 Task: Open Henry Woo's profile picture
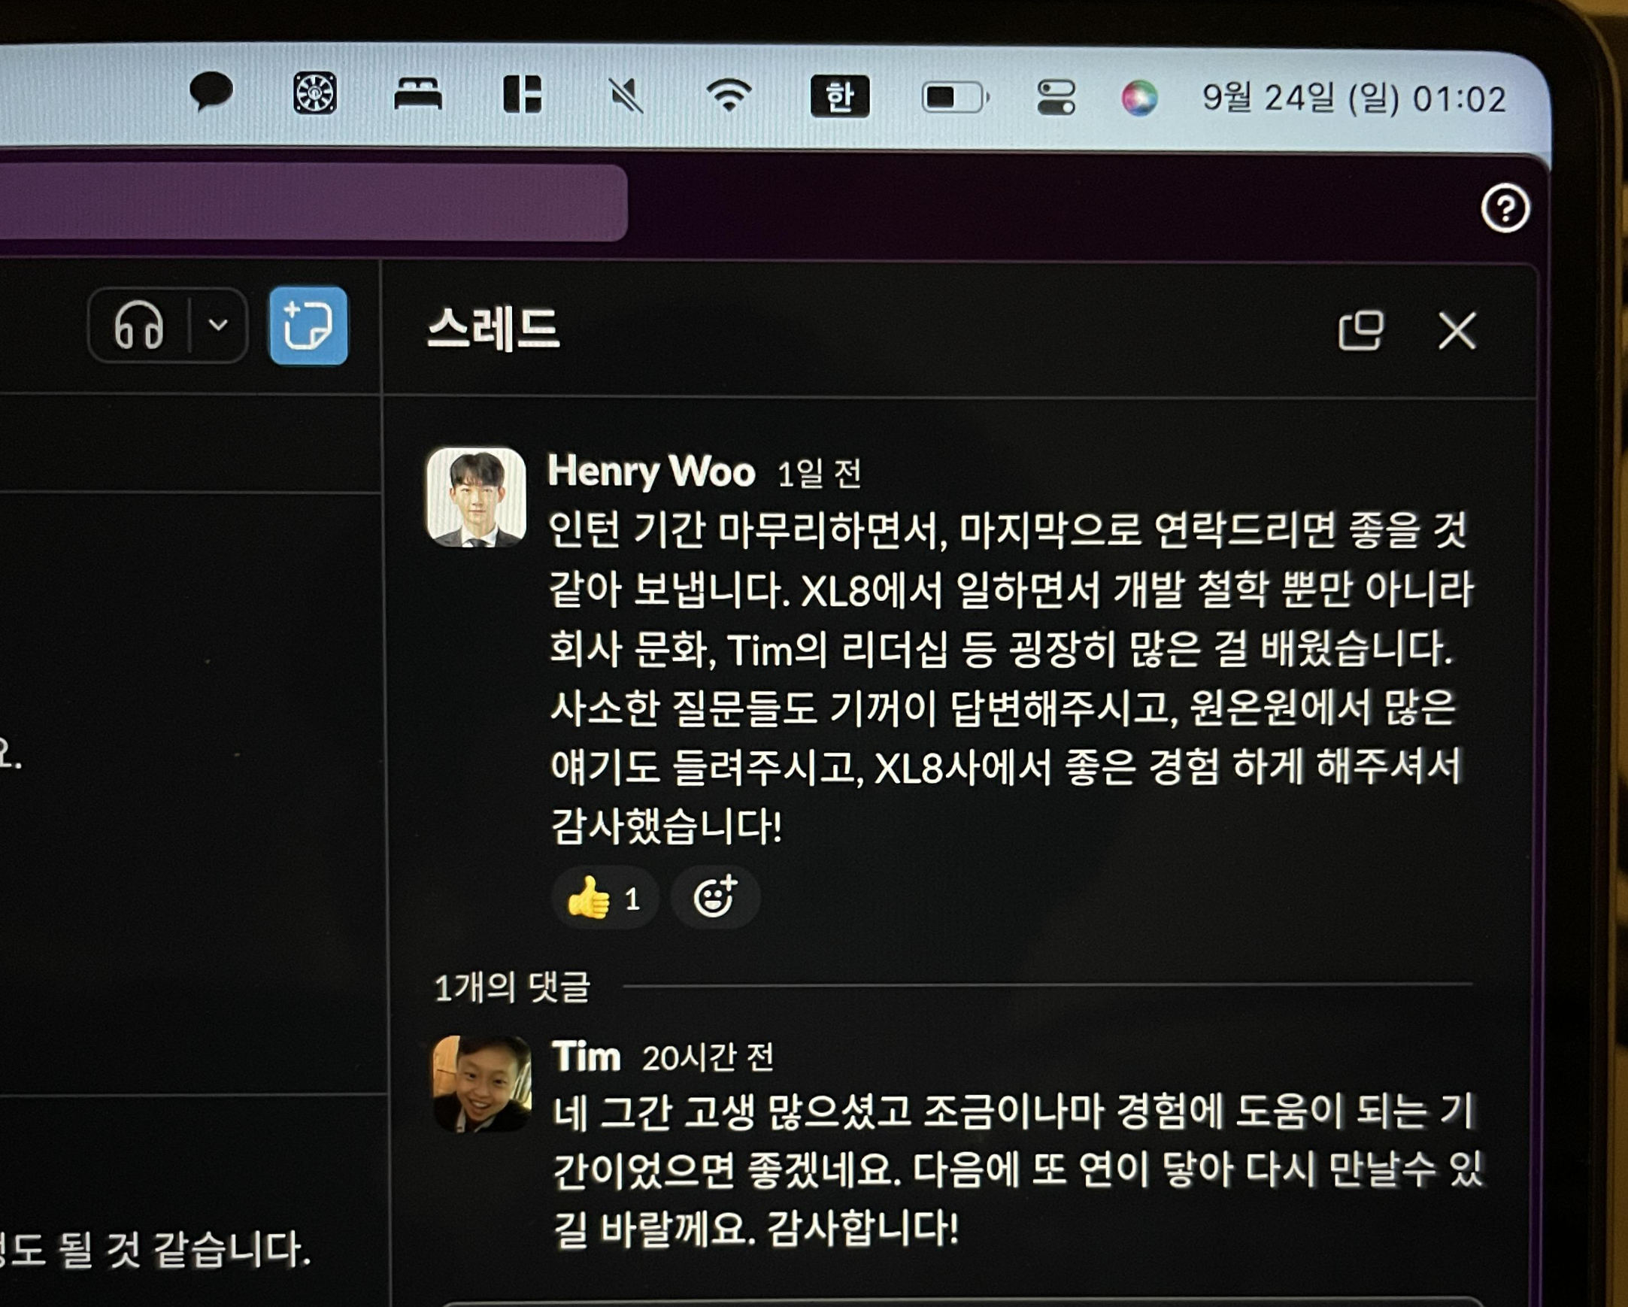(477, 497)
